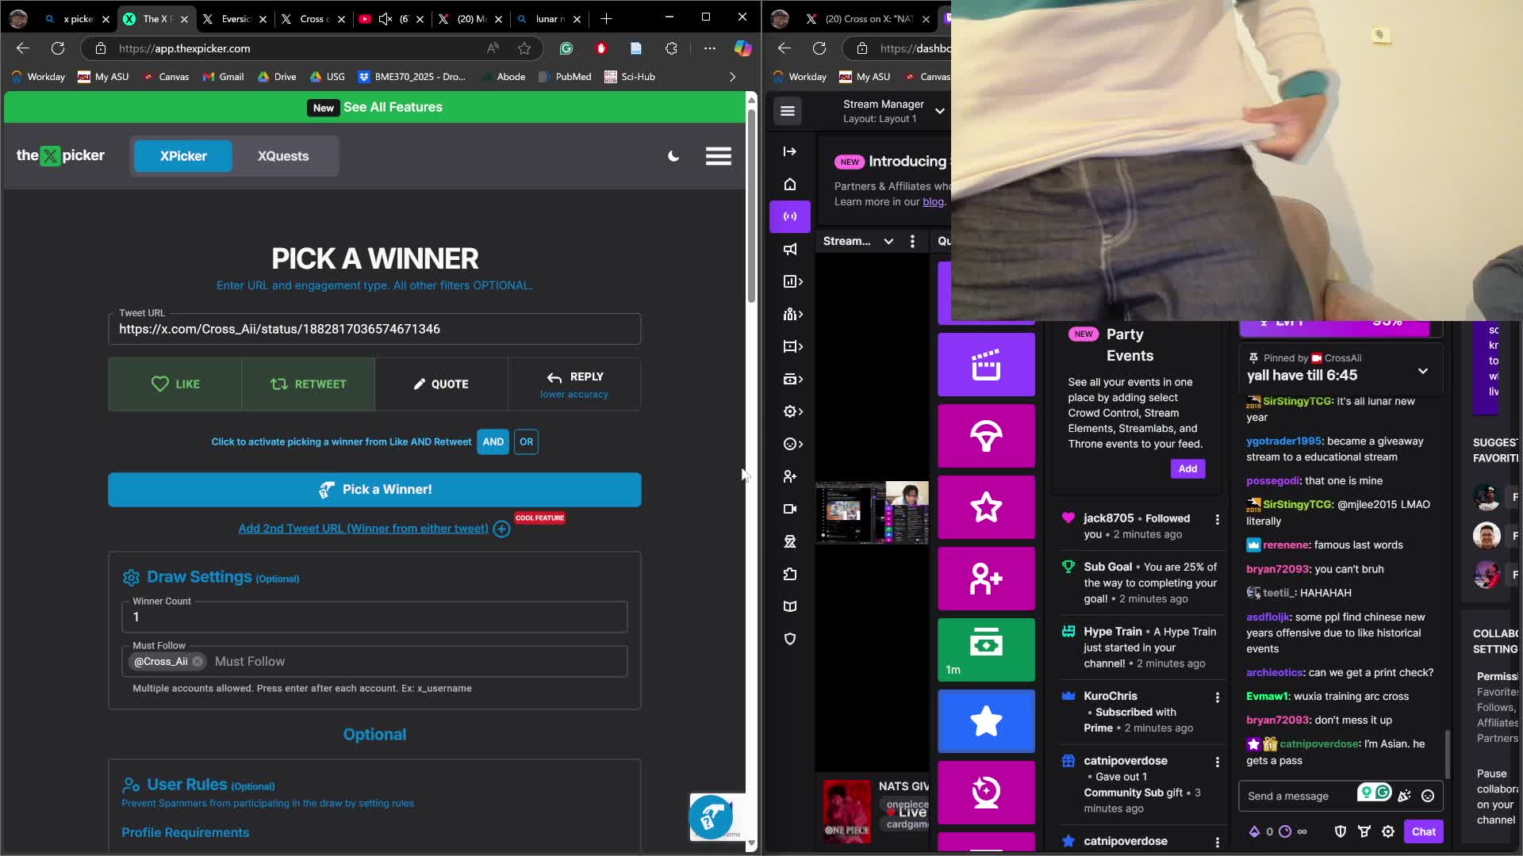This screenshot has width=1523, height=856.
Task: Collapse the Stream preview panel dropdown
Action: [x=888, y=241]
